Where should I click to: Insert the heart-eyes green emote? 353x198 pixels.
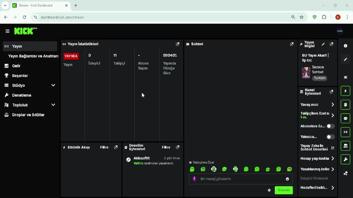(289, 169)
